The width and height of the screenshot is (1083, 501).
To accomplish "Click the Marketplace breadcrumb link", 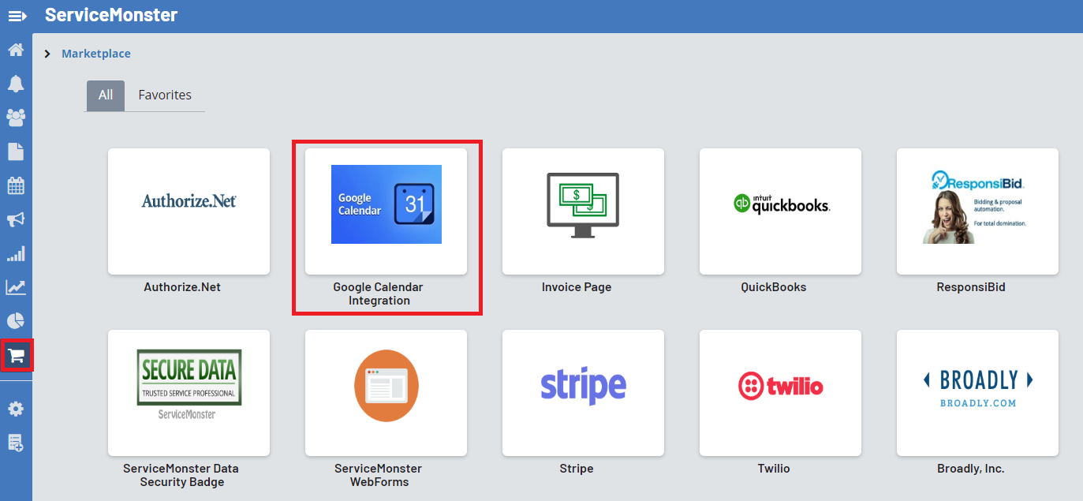I will pos(96,54).
